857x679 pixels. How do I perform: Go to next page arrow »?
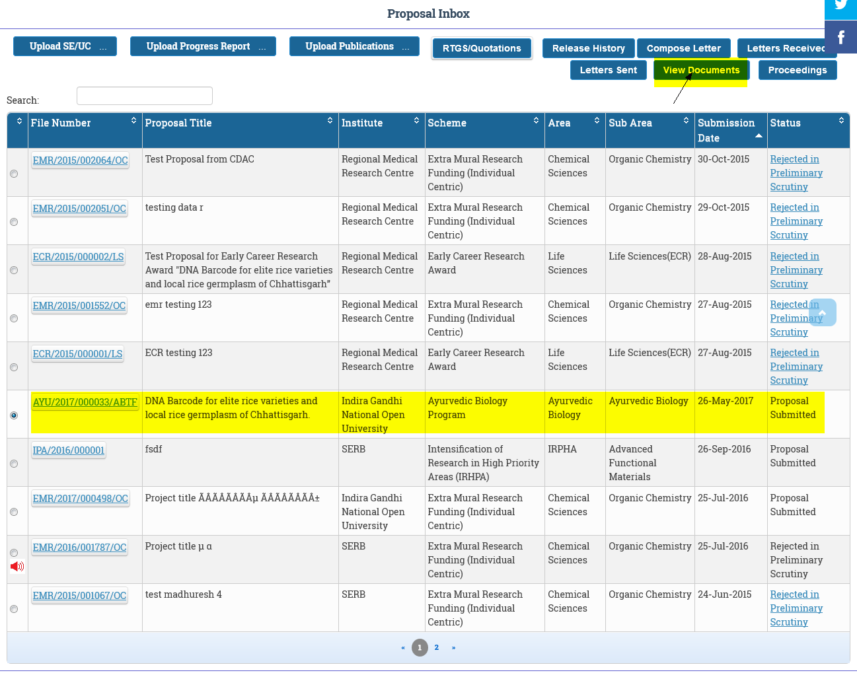453,648
